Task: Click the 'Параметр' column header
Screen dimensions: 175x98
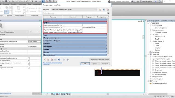Action: [x=53, y=17]
